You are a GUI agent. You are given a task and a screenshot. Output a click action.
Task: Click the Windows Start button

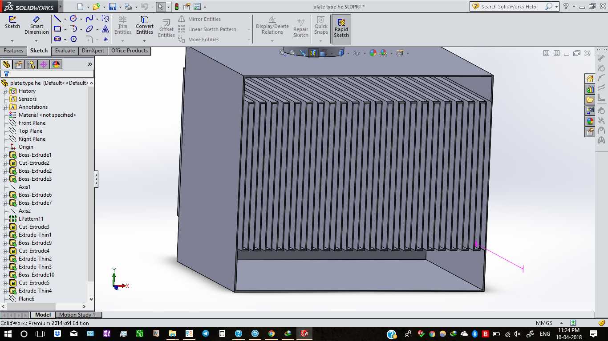pos(8,334)
